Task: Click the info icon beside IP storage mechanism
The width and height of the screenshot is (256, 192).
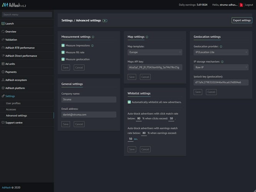Action: click(x=223, y=61)
